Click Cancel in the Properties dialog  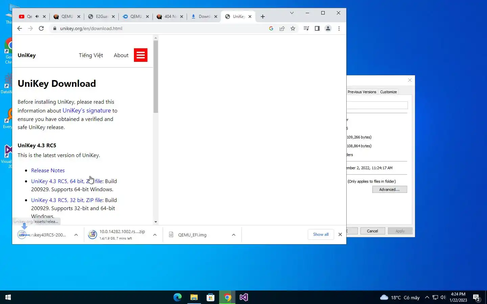[372, 231]
